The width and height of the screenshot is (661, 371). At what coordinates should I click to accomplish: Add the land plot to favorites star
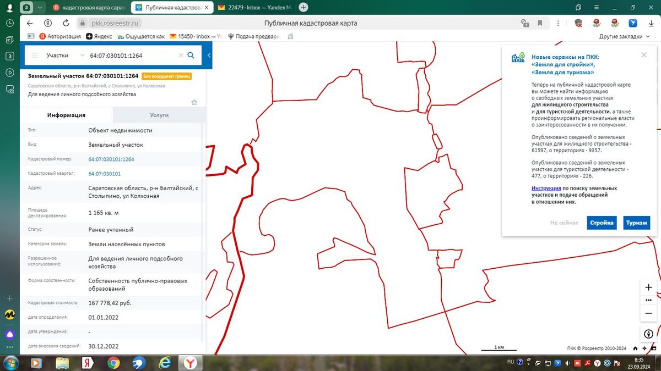[x=194, y=102]
